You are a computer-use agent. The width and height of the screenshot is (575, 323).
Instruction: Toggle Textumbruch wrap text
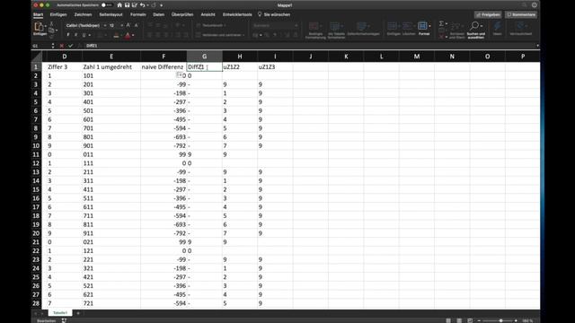(211, 26)
